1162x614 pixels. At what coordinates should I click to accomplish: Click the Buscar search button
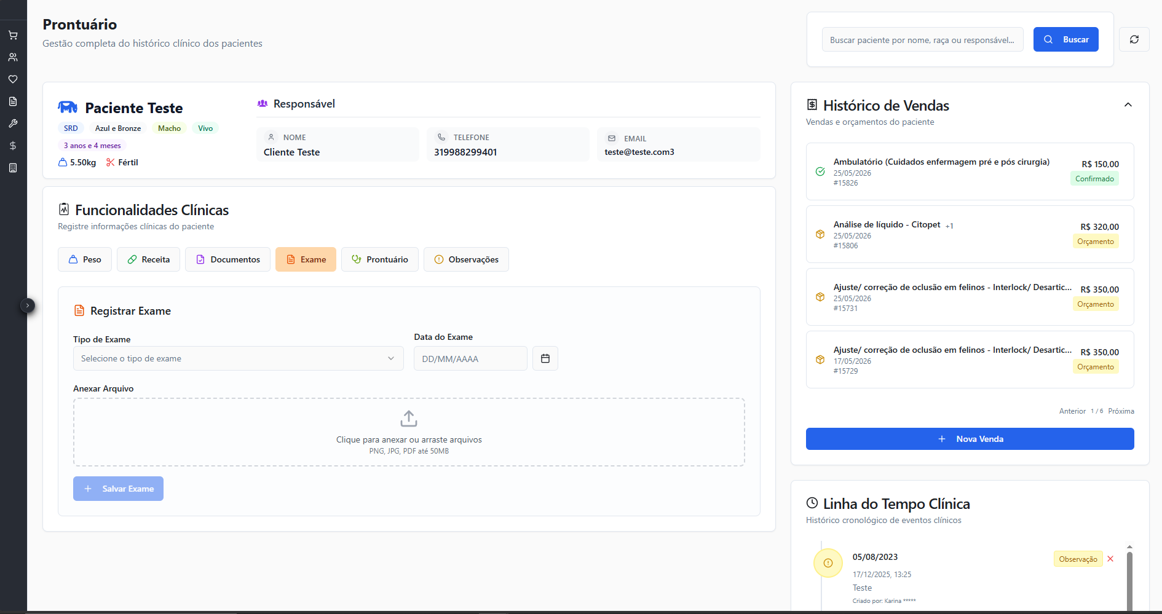[1066, 39]
